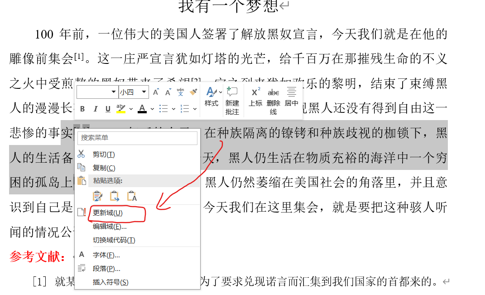Click the update field exclamation icon
Image resolution: width=485 pixels, height=295 pixels.
82,213
